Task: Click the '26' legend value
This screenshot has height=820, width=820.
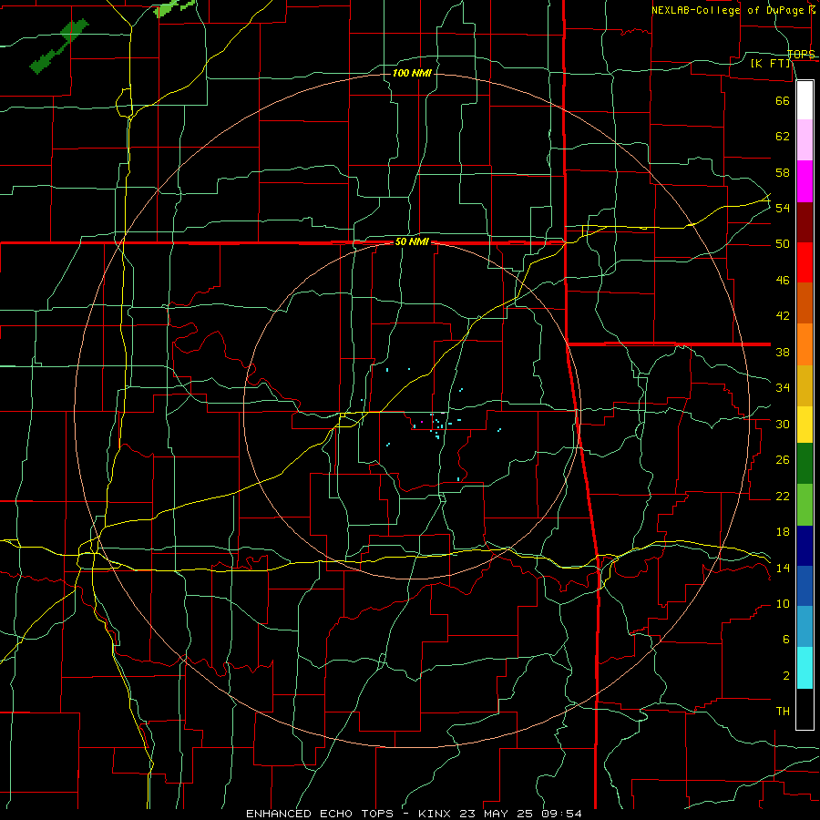Action: coord(783,460)
